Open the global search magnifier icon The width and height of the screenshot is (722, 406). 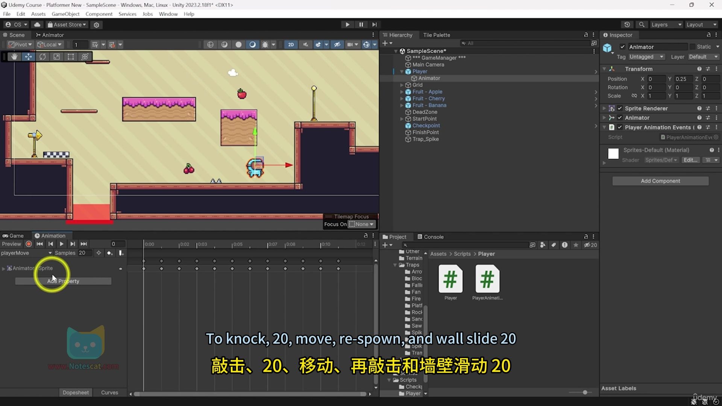click(x=642, y=24)
